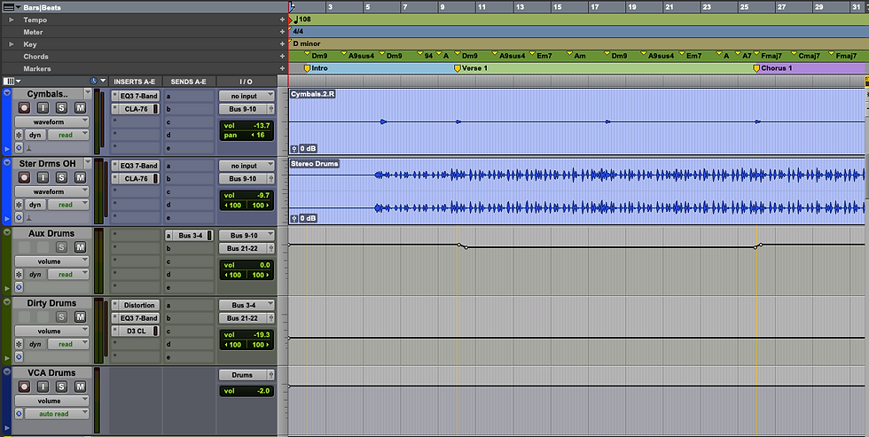Toggle input monitor on Ster Drms OH

(43, 177)
